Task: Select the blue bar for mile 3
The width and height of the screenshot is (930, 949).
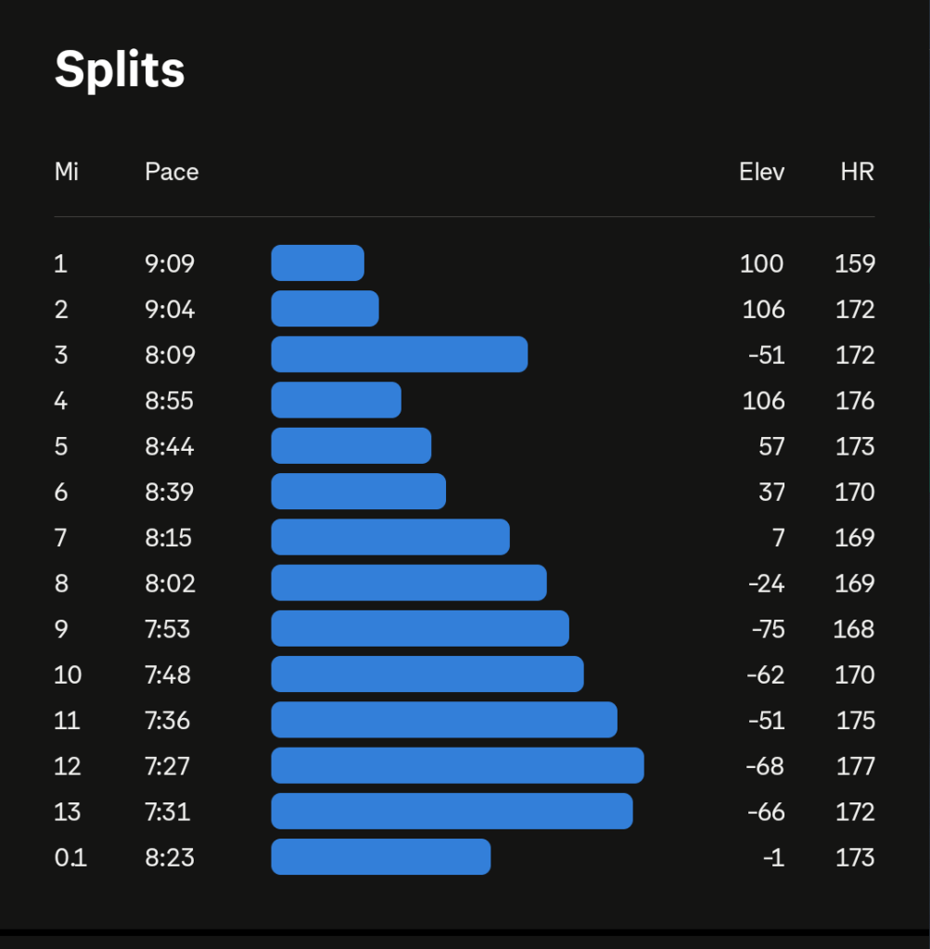Action: click(399, 354)
